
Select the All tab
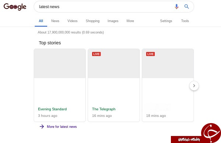(x=41, y=21)
